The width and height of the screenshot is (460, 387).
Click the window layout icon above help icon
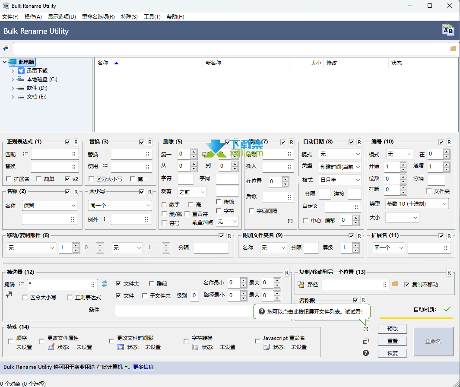tap(366, 341)
